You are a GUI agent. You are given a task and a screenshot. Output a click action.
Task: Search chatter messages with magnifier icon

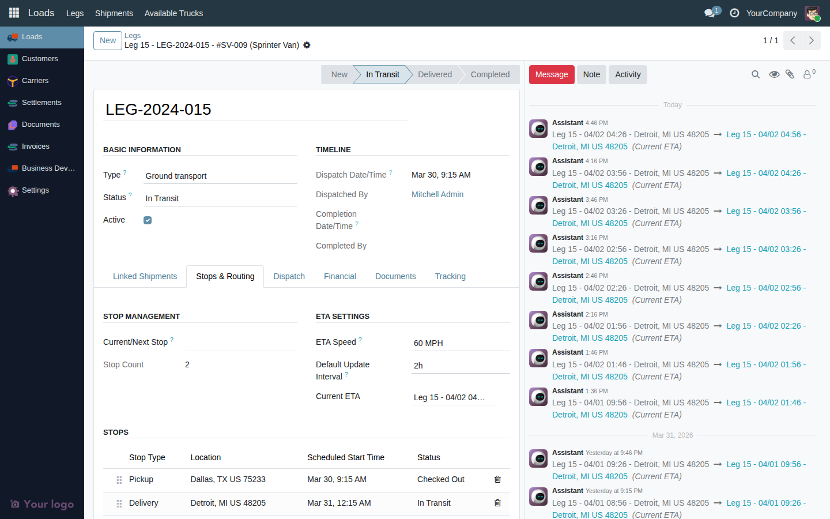pos(756,74)
